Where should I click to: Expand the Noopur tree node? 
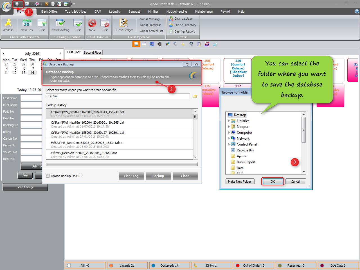pyautogui.click(x=229, y=127)
